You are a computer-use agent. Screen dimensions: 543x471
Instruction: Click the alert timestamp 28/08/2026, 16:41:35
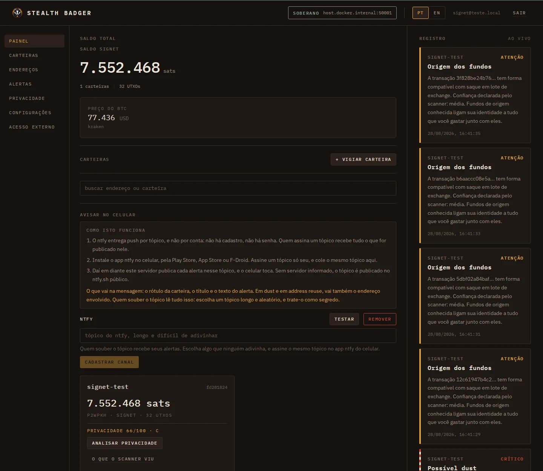click(x=454, y=133)
